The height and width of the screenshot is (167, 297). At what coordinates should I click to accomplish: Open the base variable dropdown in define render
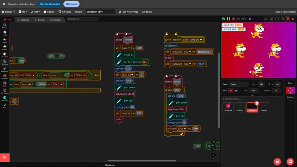coord(126,48)
